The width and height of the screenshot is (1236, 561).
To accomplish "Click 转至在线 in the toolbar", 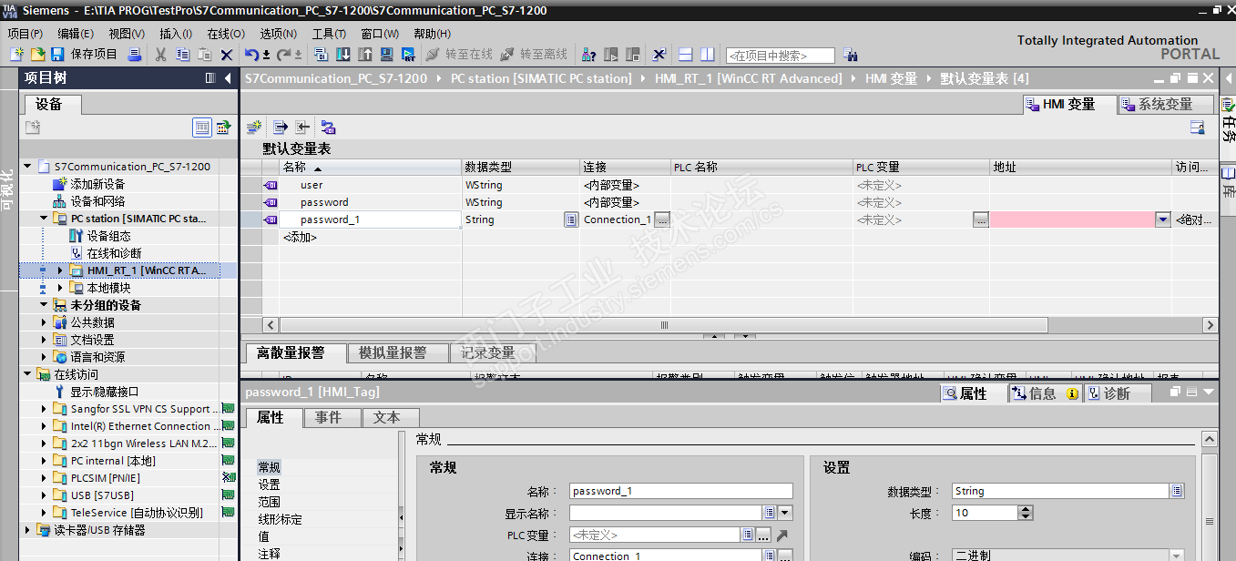I will coord(459,55).
